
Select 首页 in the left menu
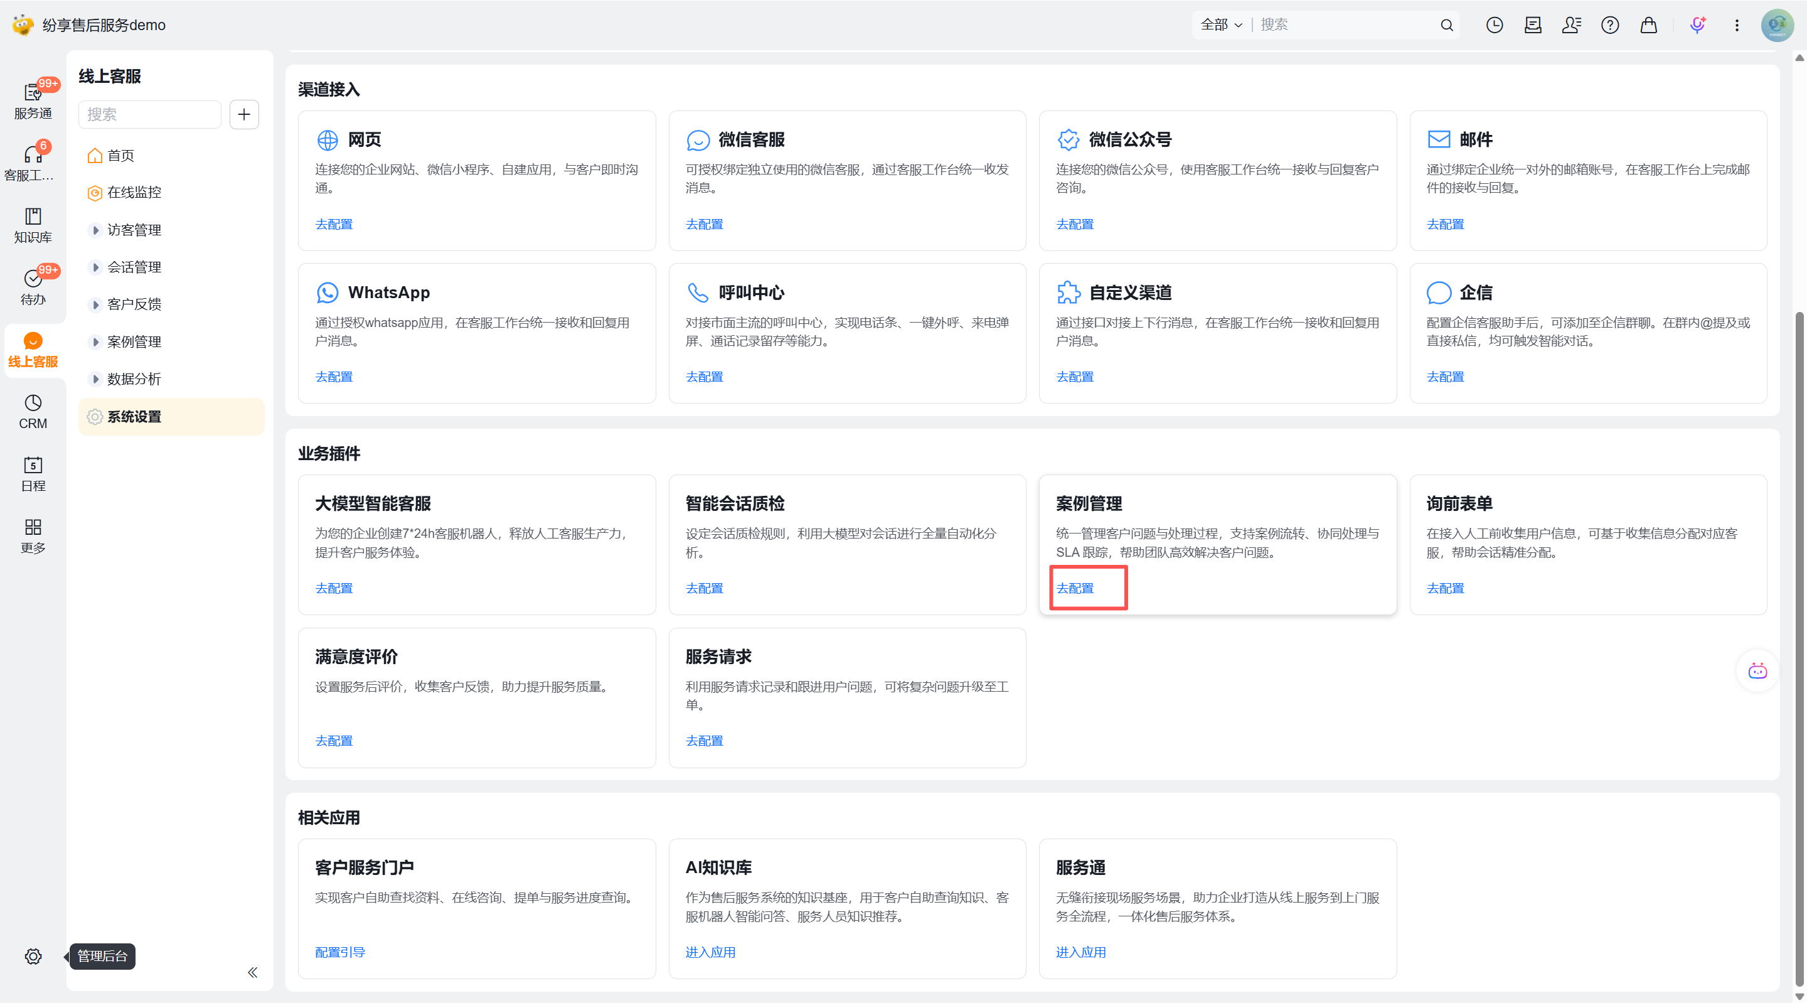click(120, 156)
